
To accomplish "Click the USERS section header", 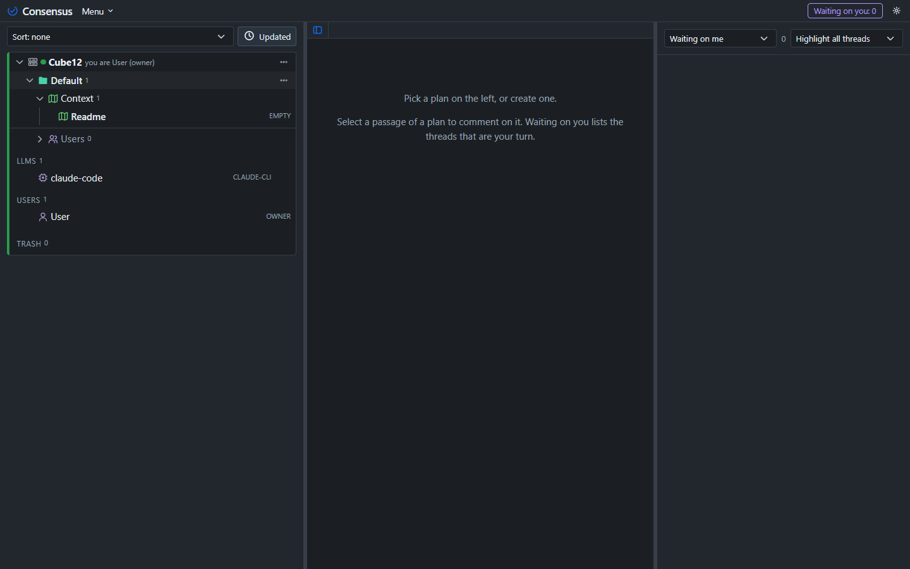I will pos(32,200).
